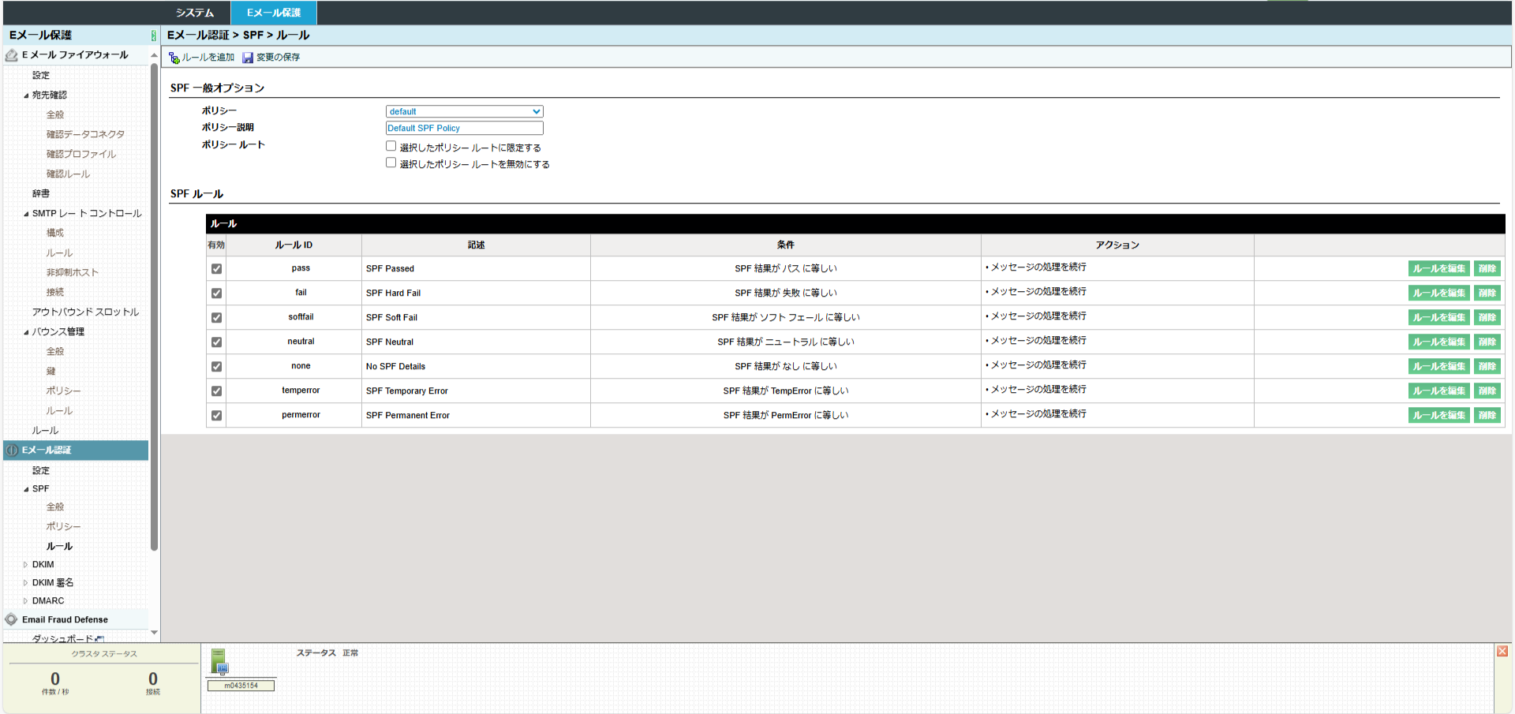Screen dimensions: 1515x714
Task: Click the Email Fraud Defense gear icon
Action: click(12, 620)
